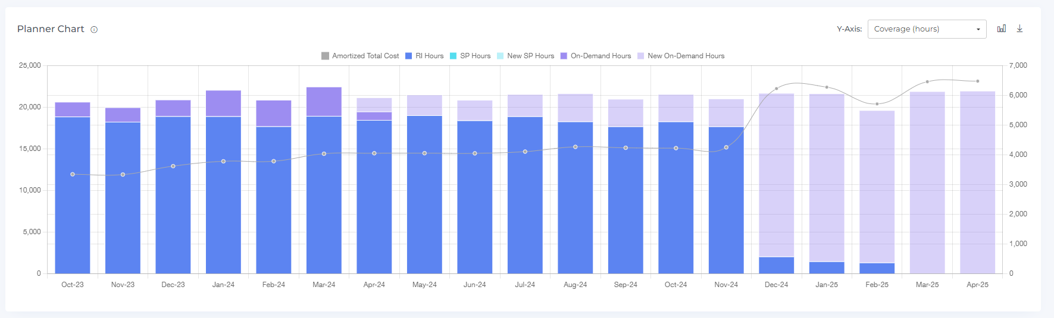Click the Feb-25 cost line data point

pyautogui.click(x=877, y=104)
